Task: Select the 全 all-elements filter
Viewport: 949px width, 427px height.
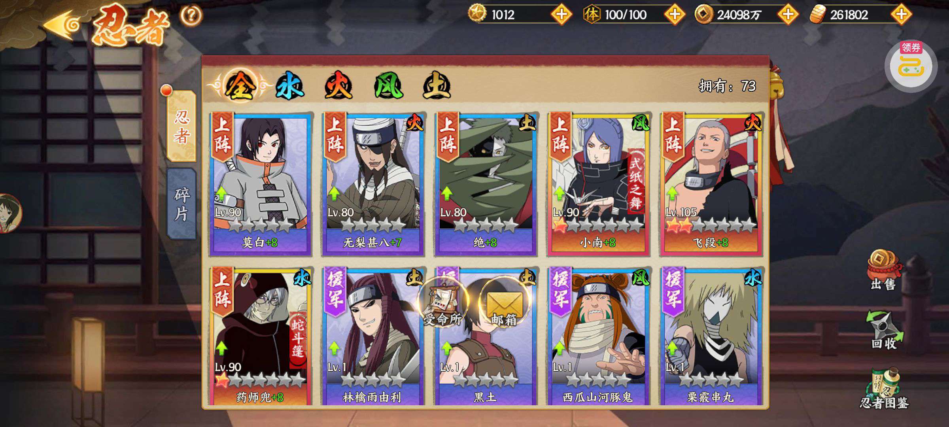Action: pos(239,86)
